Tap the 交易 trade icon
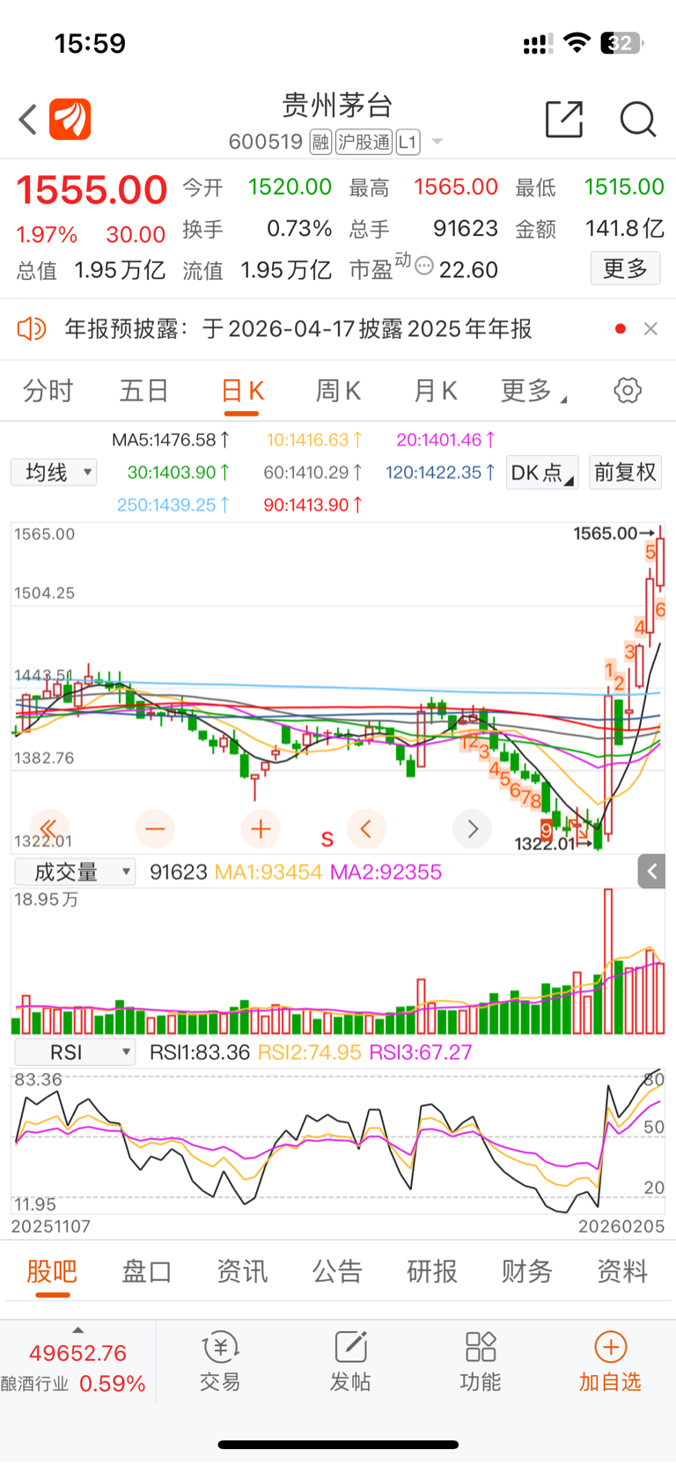This screenshot has height=1464, width=676. [220, 1361]
